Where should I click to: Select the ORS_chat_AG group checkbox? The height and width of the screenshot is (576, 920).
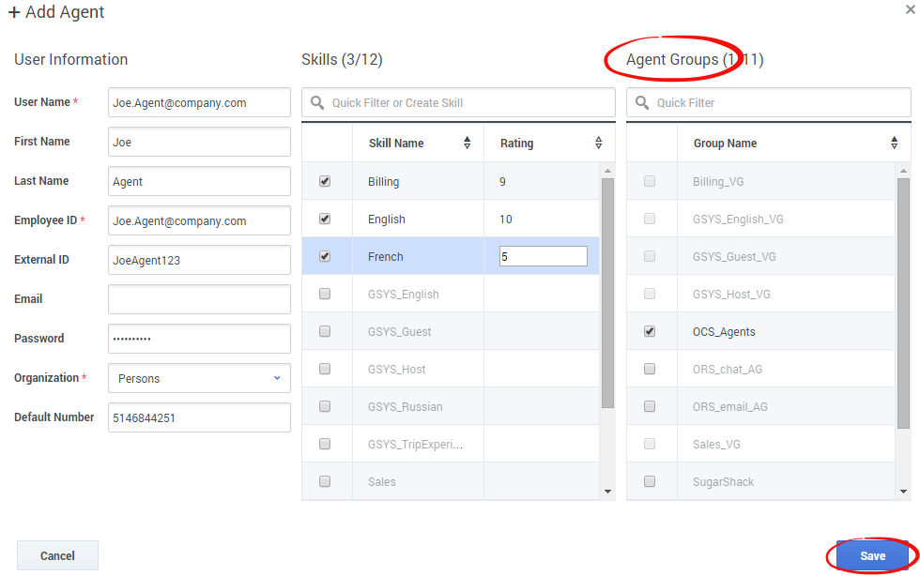point(650,369)
